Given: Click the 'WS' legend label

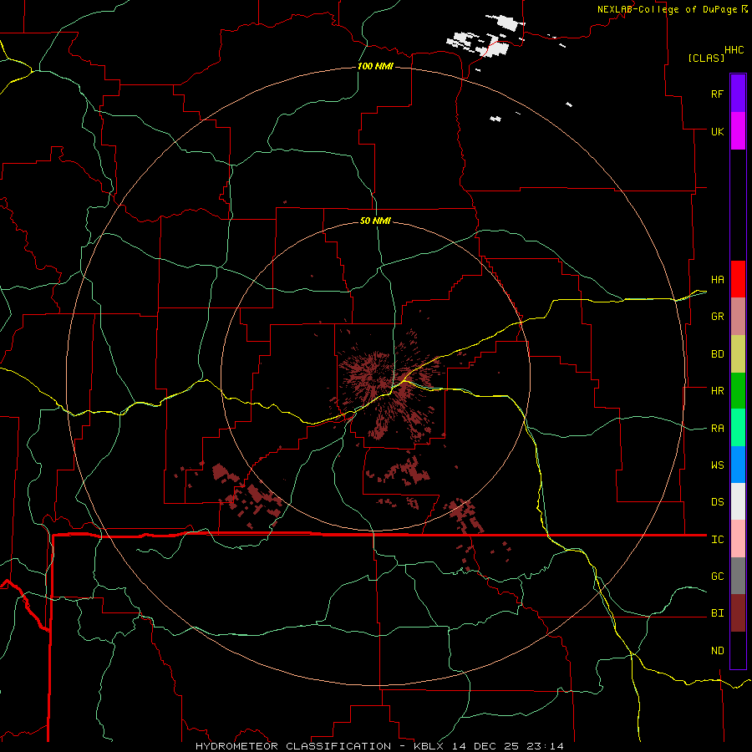Looking at the screenshot, I should (x=717, y=465).
